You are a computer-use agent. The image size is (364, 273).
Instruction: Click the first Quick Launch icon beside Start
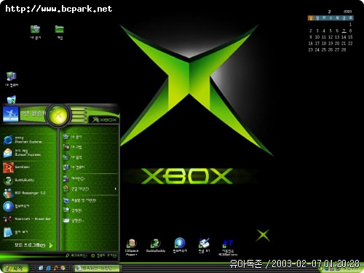[41, 268]
